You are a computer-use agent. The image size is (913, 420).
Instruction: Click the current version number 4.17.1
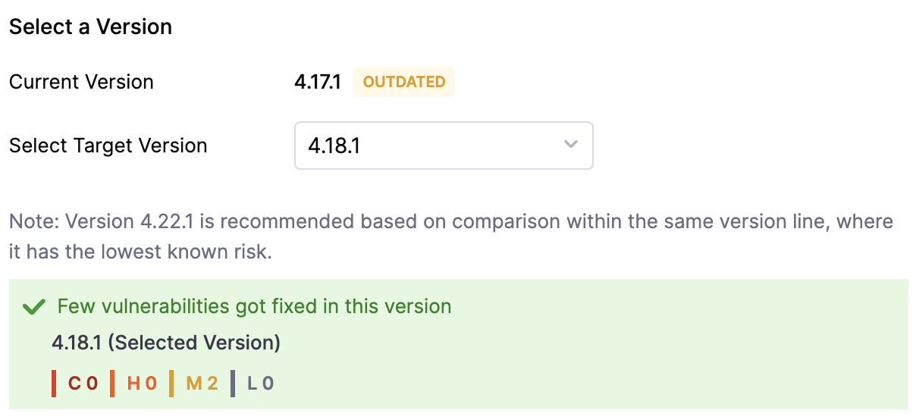tap(318, 82)
